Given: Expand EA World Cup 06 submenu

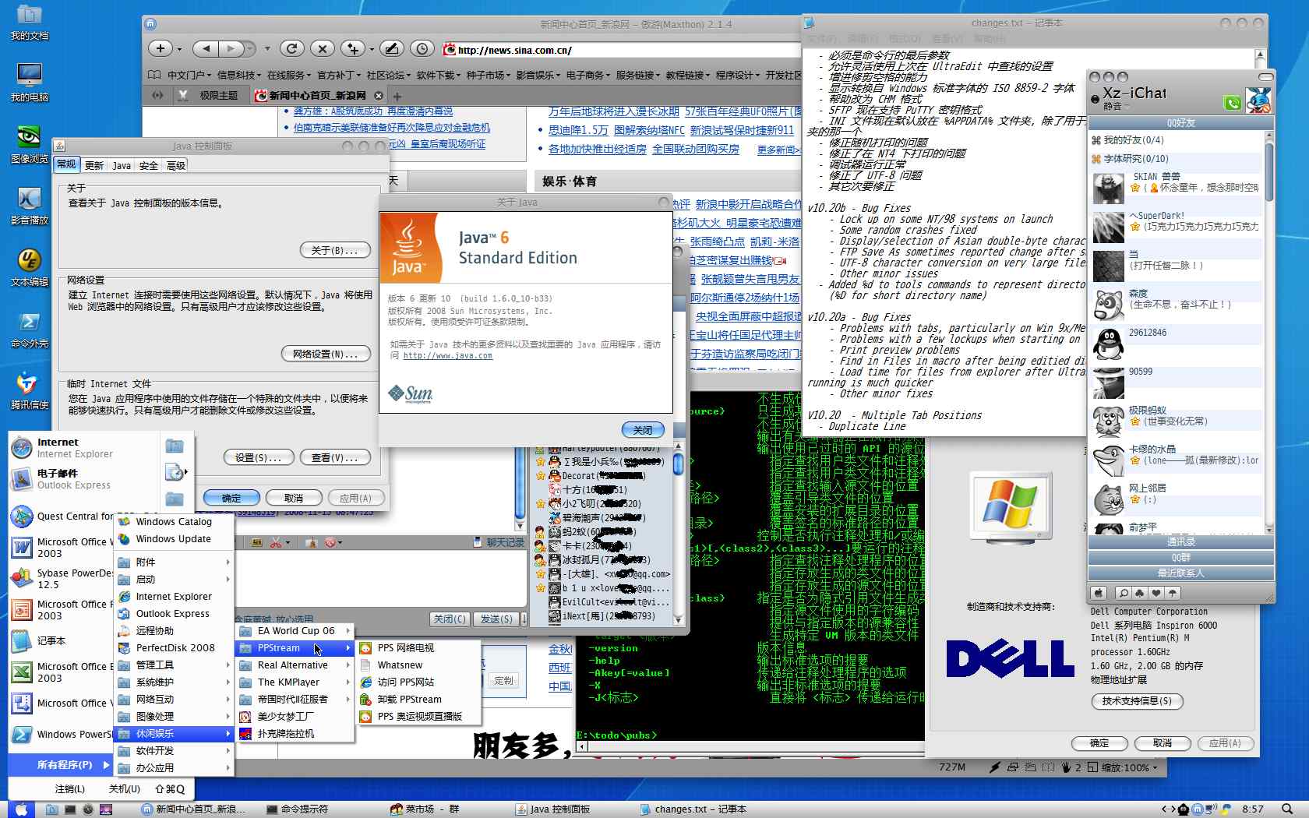Looking at the screenshot, I should coord(295,631).
